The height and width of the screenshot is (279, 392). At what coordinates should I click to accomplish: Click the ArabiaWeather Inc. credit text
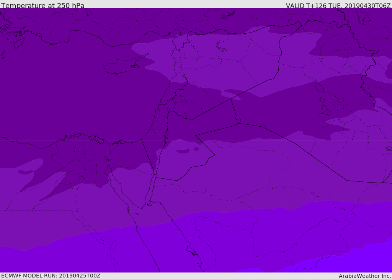(365, 276)
